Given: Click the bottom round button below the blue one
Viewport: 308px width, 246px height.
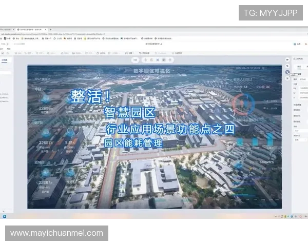Looking at the screenshot, I should coord(287,78).
